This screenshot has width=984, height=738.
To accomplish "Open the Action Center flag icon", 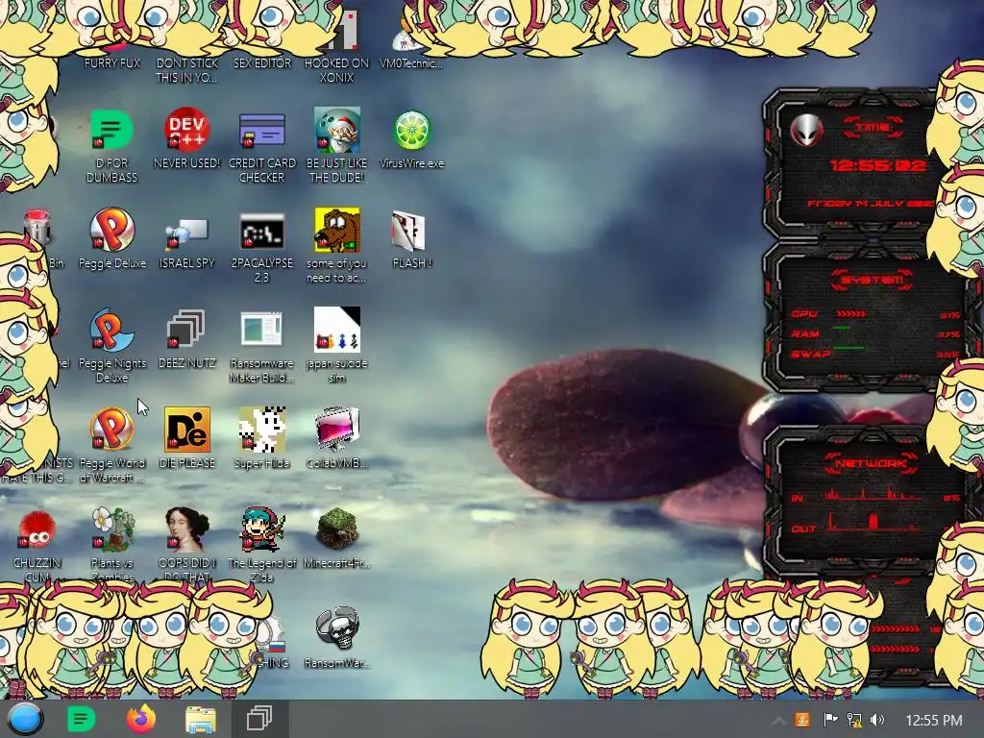I will (829, 719).
